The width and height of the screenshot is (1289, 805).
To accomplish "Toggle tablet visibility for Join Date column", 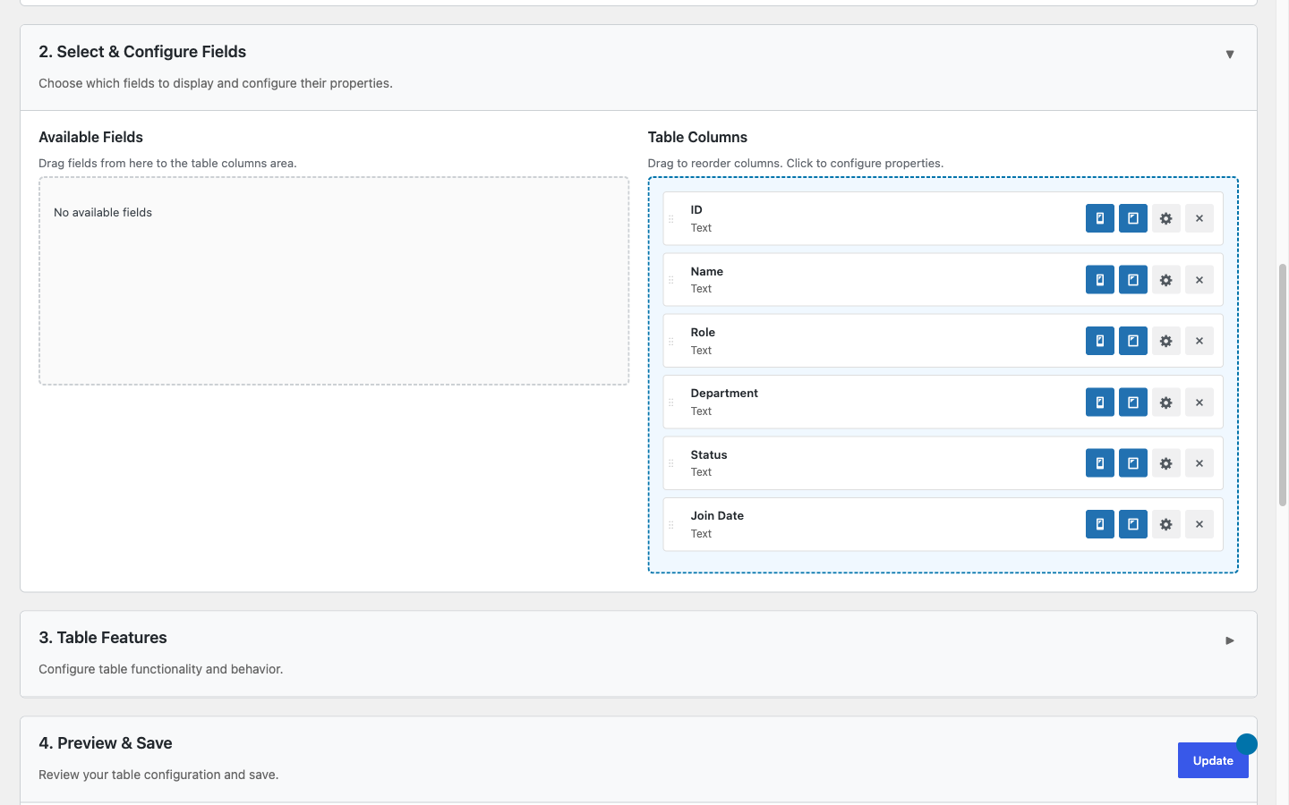I will point(1132,524).
